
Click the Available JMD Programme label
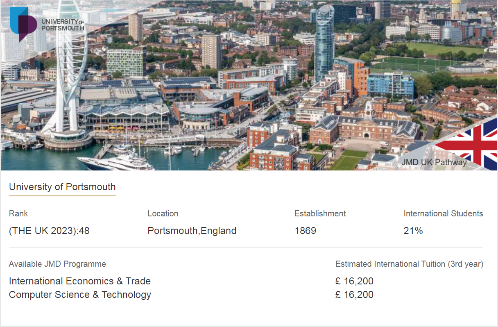point(57,264)
